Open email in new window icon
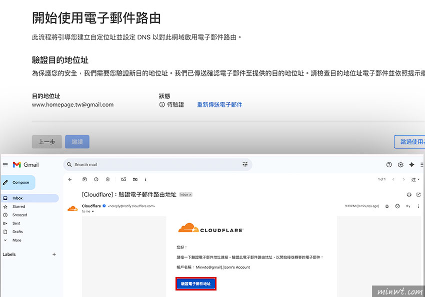This screenshot has width=425, height=297. point(418,195)
